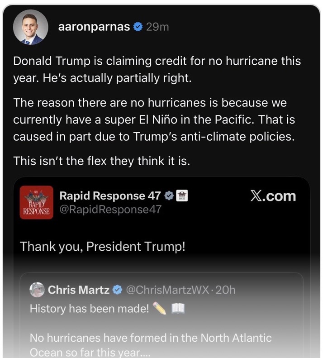This screenshot has height=358, width=323.
Task: Click aaronparnas blue verified badge
Action: pyautogui.click(x=138, y=27)
